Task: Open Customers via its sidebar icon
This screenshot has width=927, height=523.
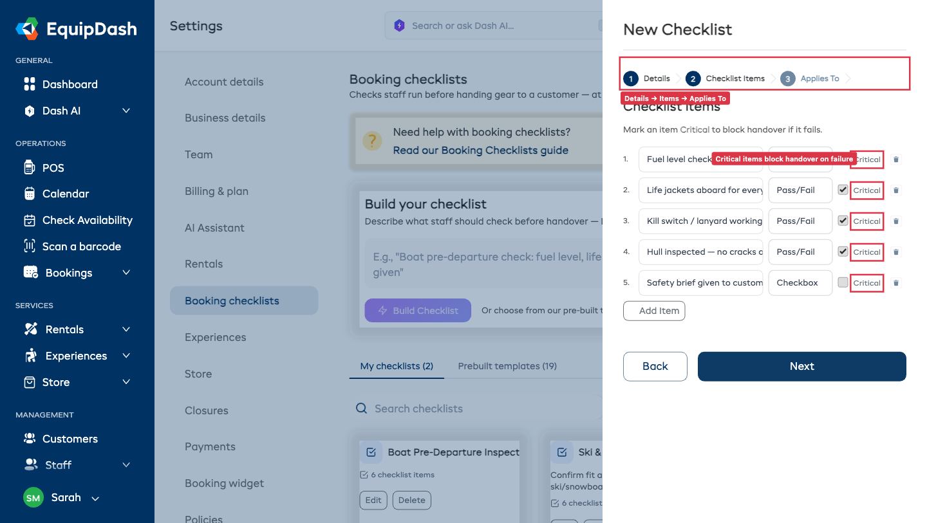Action: tap(29, 439)
